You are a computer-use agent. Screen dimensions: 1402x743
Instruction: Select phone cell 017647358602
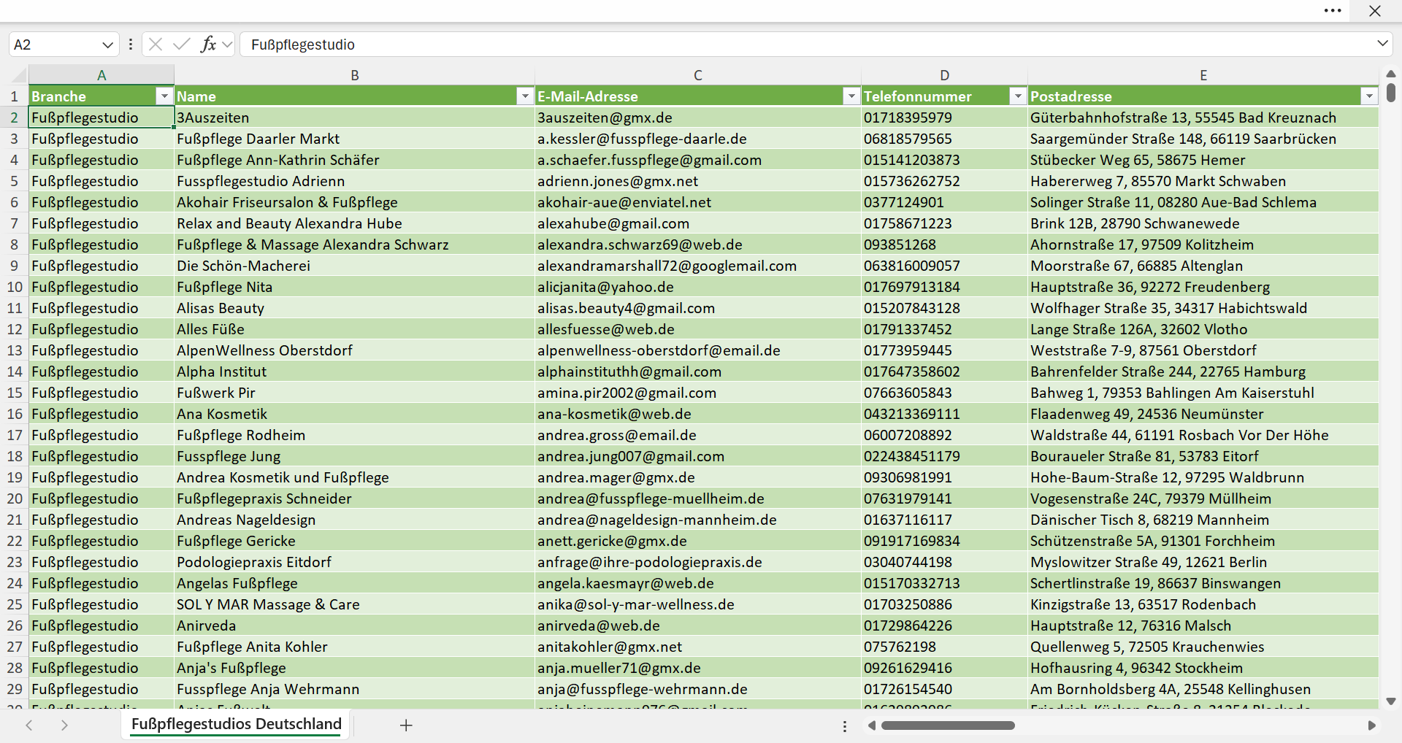pos(945,371)
